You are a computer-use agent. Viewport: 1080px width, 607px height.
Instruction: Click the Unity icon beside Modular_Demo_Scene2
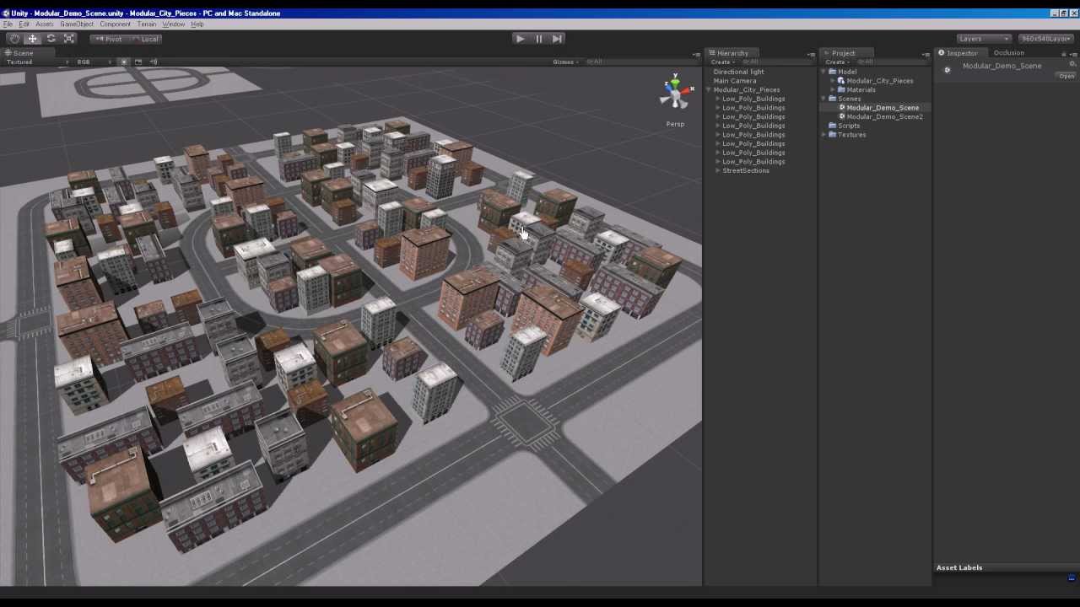(x=842, y=116)
